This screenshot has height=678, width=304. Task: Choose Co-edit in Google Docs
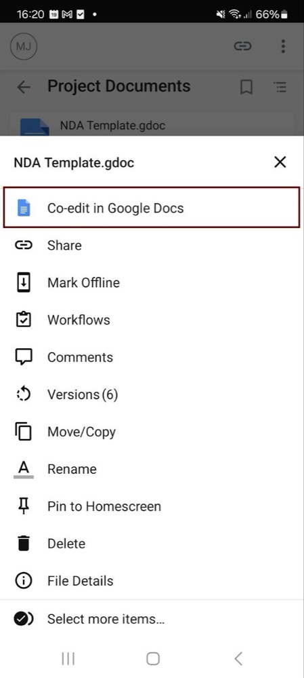click(152, 208)
